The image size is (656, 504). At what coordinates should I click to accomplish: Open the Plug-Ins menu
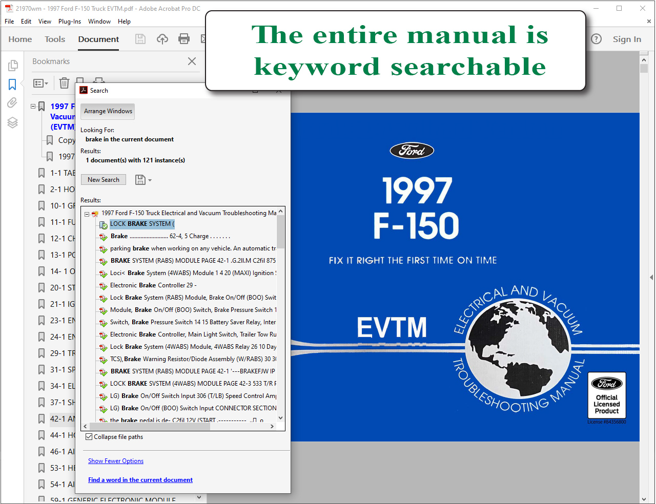[70, 22]
